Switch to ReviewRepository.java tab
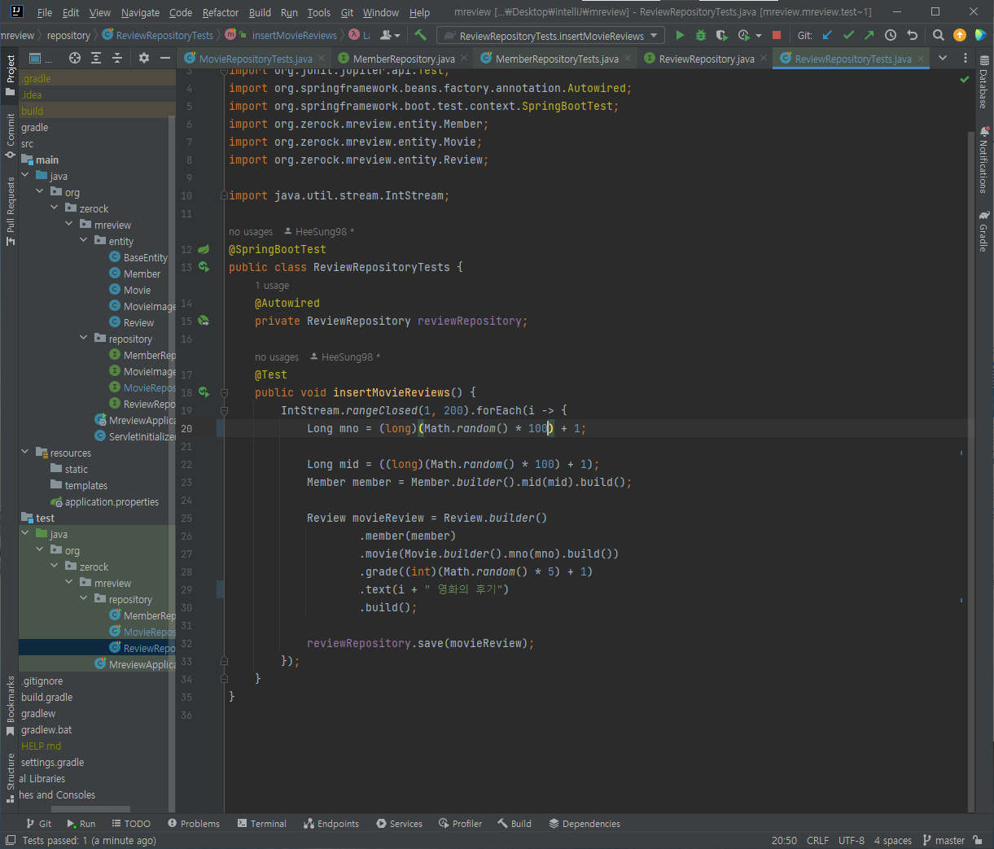The image size is (994, 849). pos(707,59)
